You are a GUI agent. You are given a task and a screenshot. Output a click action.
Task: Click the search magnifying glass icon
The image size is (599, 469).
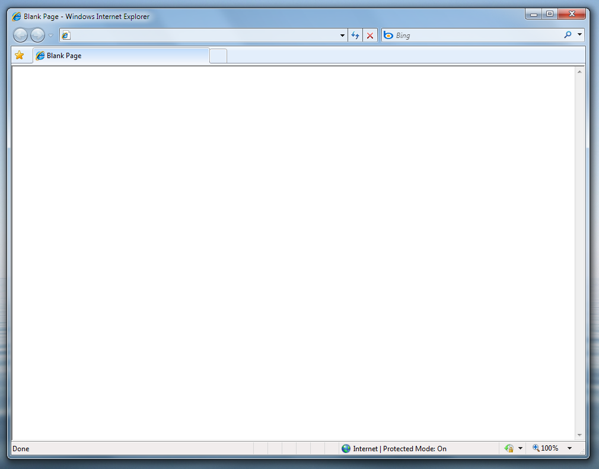coord(568,36)
